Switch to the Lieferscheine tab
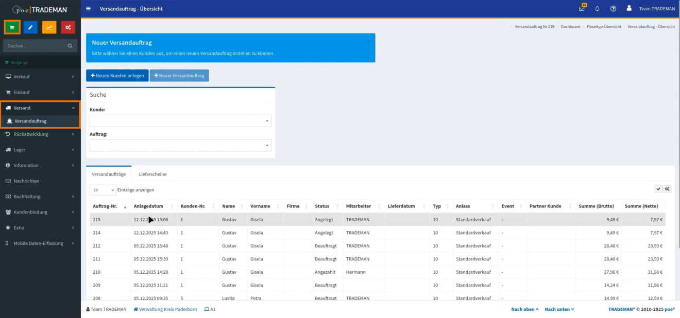The height and width of the screenshot is (318, 680). click(x=152, y=174)
